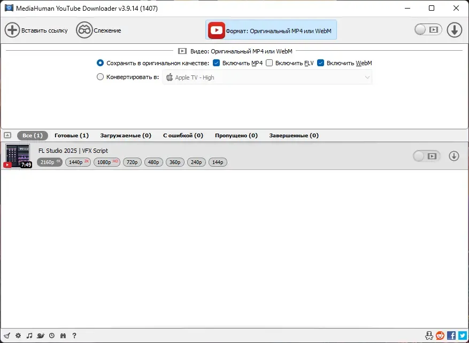The image size is (469, 343).
Task: Click the snail speed-limit icon
Action: [41, 336]
